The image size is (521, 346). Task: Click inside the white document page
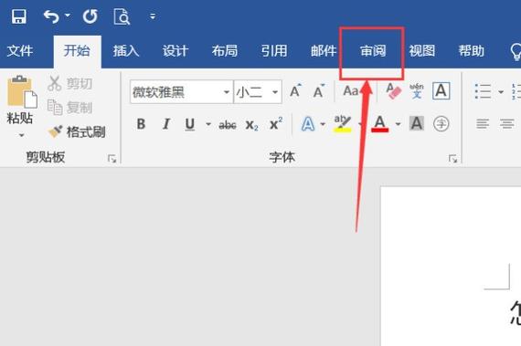pos(451,266)
